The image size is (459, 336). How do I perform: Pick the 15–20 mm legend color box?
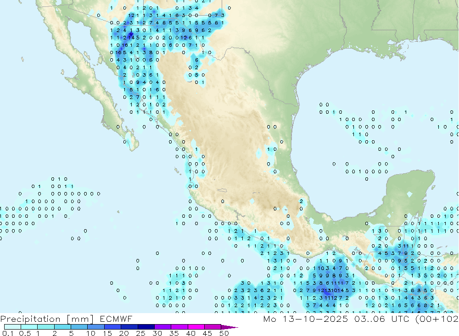pos(112,327)
